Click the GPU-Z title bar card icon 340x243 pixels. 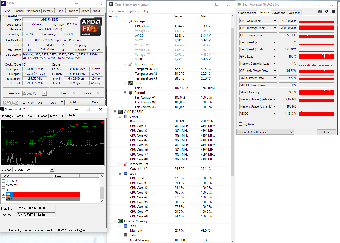point(239,4)
